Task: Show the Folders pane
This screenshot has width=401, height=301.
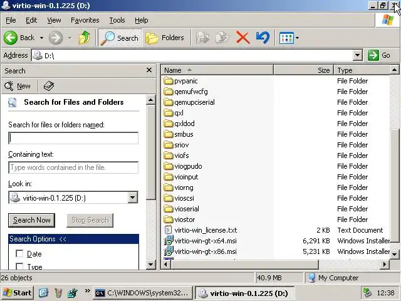Action: (165, 38)
